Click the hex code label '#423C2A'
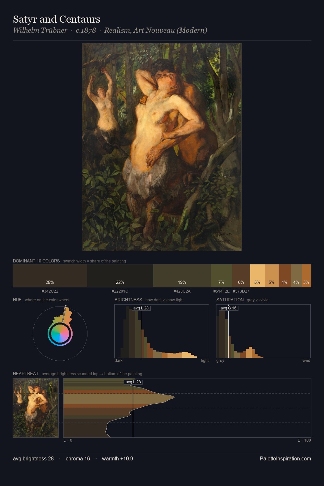 coord(182,291)
